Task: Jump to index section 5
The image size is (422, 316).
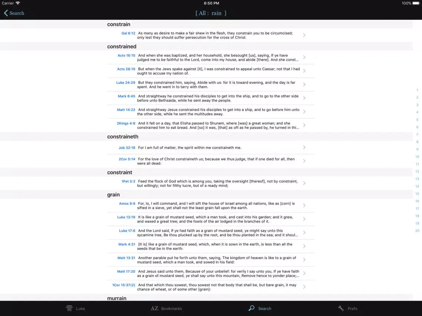Action: click(x=417, y=120)
